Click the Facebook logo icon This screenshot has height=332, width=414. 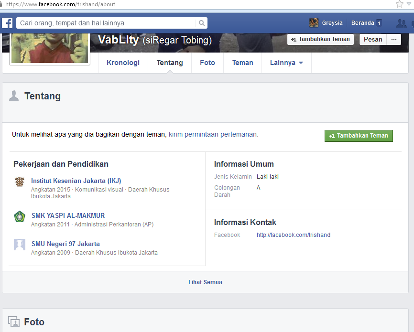pos(7,23)
